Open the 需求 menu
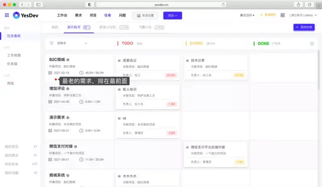This screenshot has width=322, height=187. 78,15
